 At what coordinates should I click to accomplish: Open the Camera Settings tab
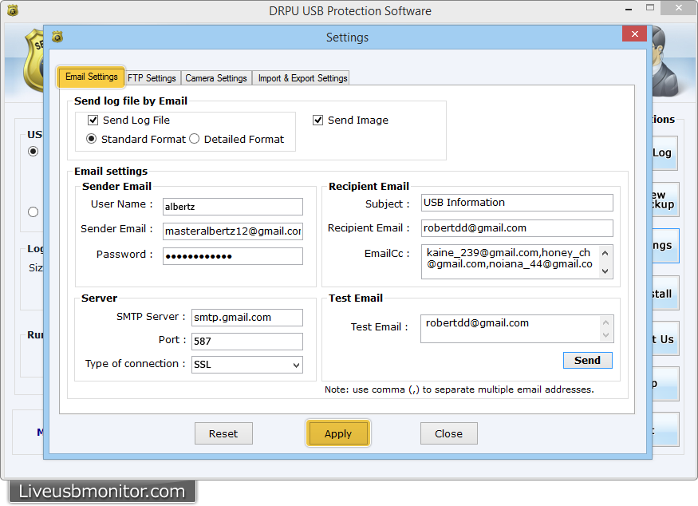pos(216,78)
